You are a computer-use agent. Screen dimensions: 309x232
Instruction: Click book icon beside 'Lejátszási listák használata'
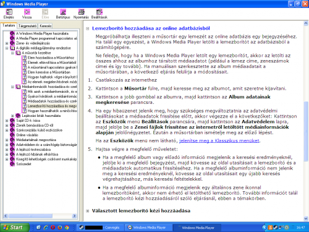pos(18,116)
